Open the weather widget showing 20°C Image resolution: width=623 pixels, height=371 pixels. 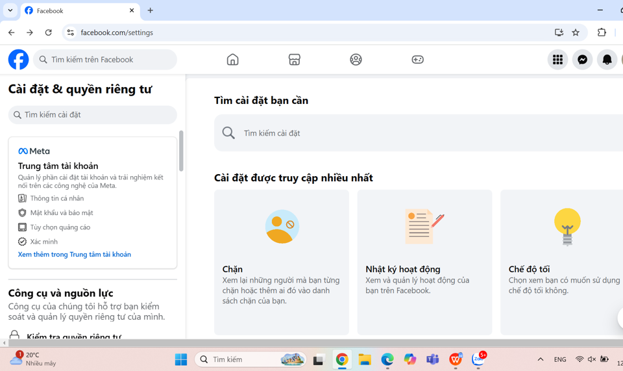(x=32, y=359)
